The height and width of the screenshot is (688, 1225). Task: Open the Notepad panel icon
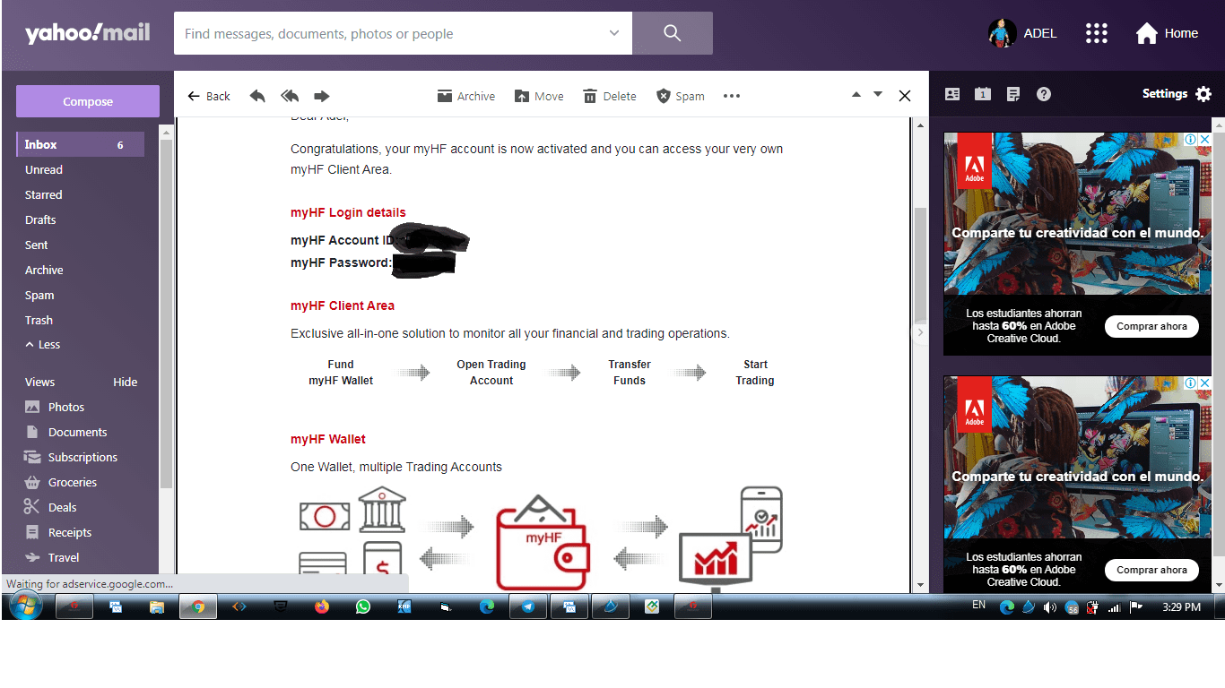tap(1013, 94)
